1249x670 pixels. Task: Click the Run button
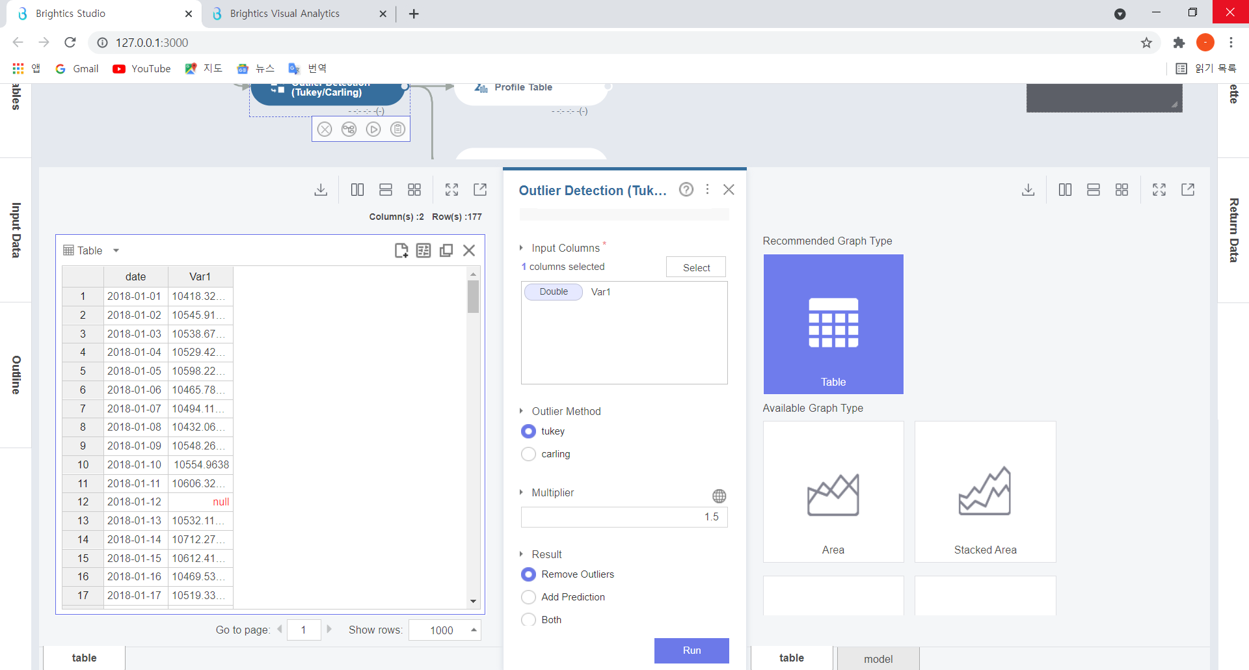pyautogui.click(x=692, y=650)
